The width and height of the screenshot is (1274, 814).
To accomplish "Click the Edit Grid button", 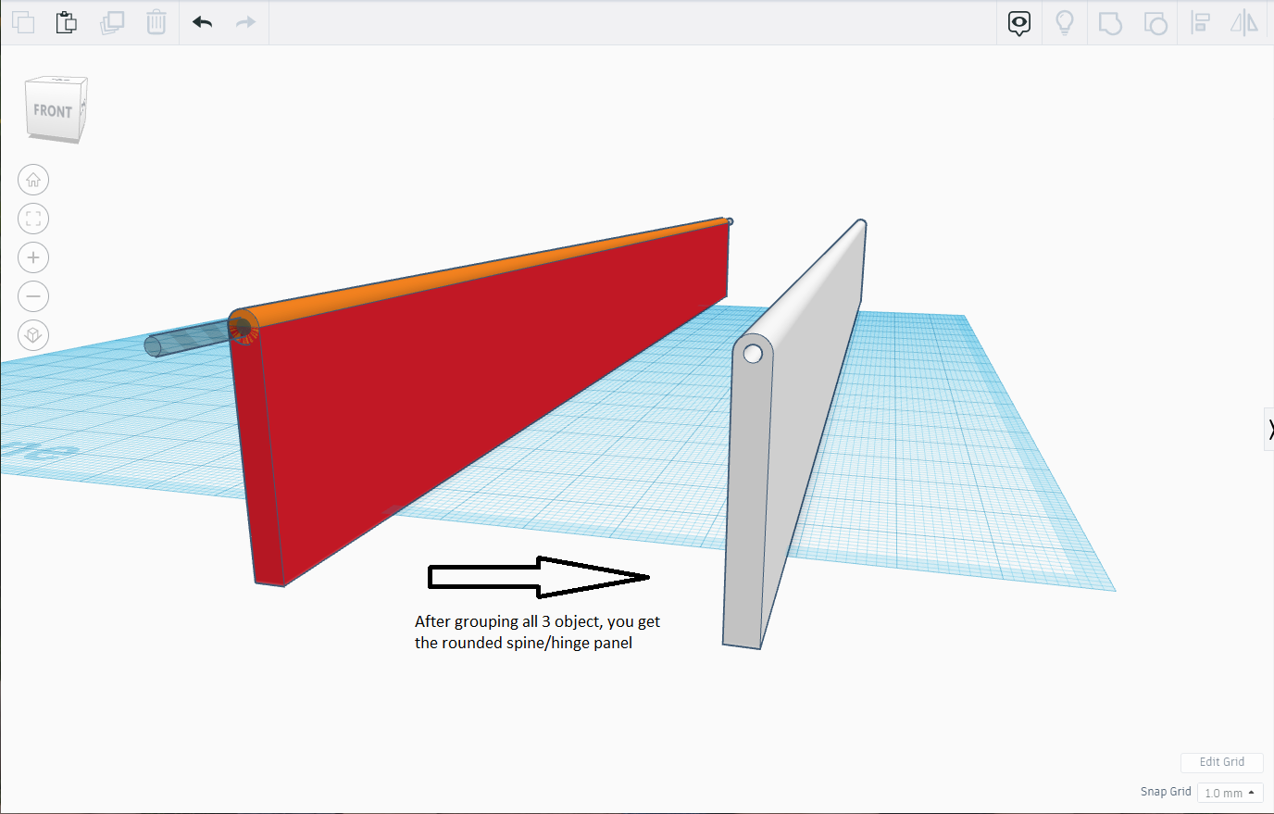I will (x=1222, y=762).
